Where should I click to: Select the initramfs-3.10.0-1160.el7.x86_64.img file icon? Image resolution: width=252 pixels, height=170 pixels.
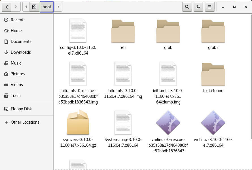[123, 74]
